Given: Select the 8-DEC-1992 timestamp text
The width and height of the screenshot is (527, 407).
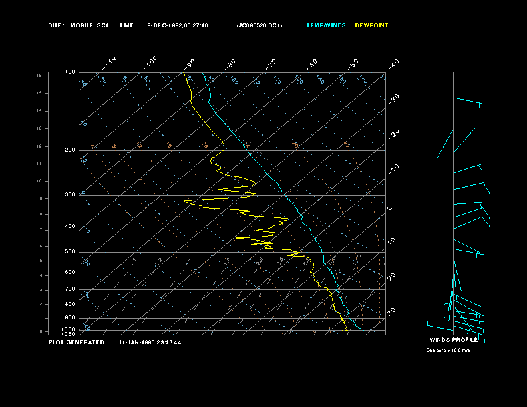Looking at the screenshot, I should coord(177,25).
